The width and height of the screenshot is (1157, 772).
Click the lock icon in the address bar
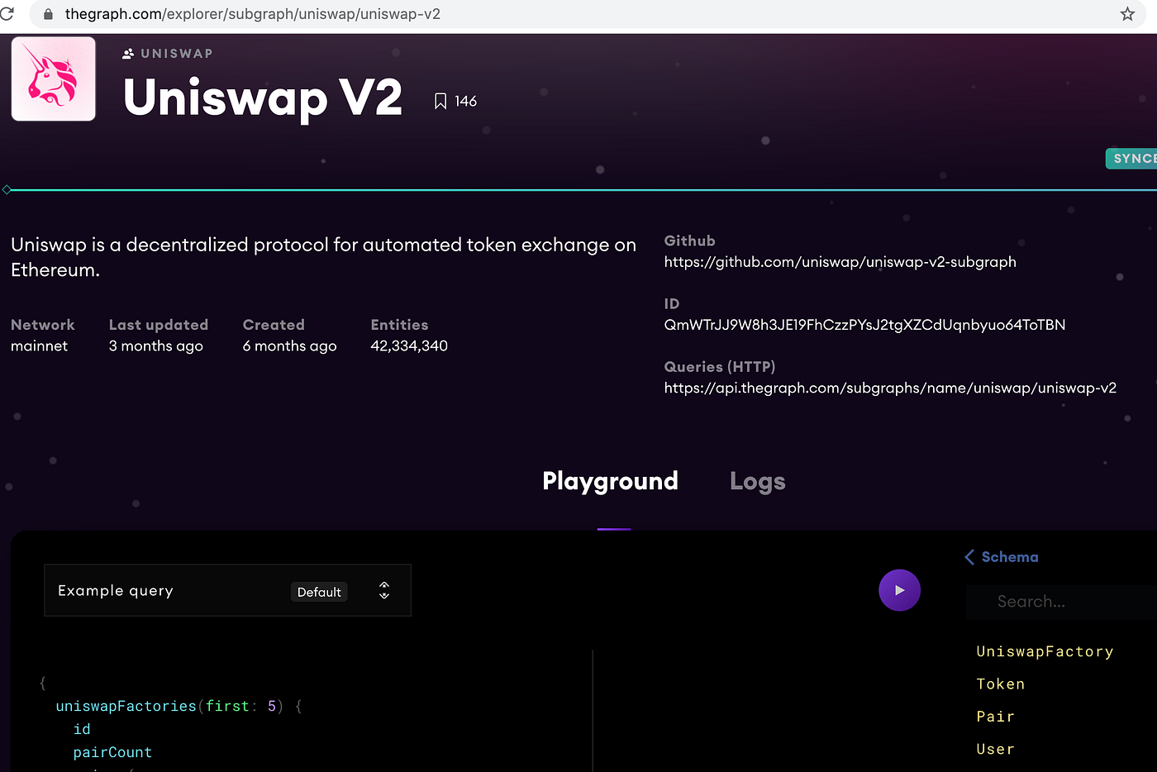(47, 14)
